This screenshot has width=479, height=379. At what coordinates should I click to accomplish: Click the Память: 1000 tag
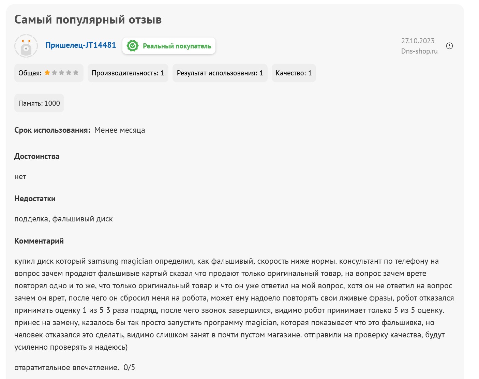tap(39, 103)
